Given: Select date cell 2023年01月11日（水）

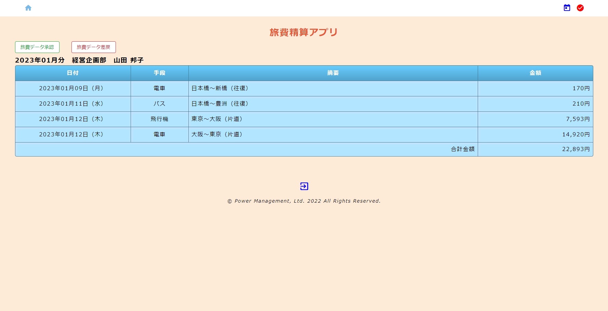Looking at the screenshot, I should point(73,104).
